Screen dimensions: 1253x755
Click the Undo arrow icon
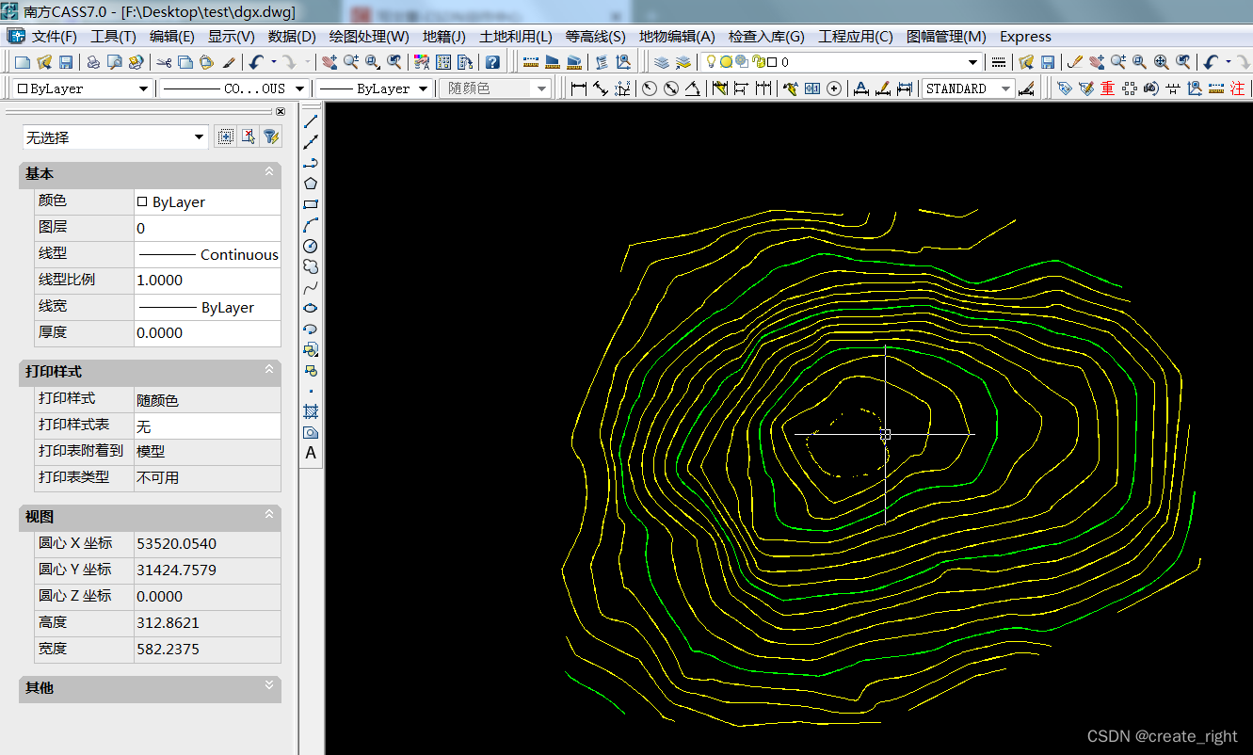coord(256,62)
